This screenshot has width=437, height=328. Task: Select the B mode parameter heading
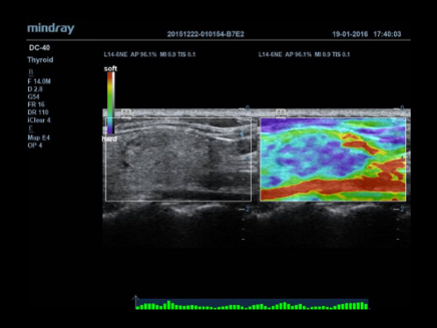(x=31, y=72)
